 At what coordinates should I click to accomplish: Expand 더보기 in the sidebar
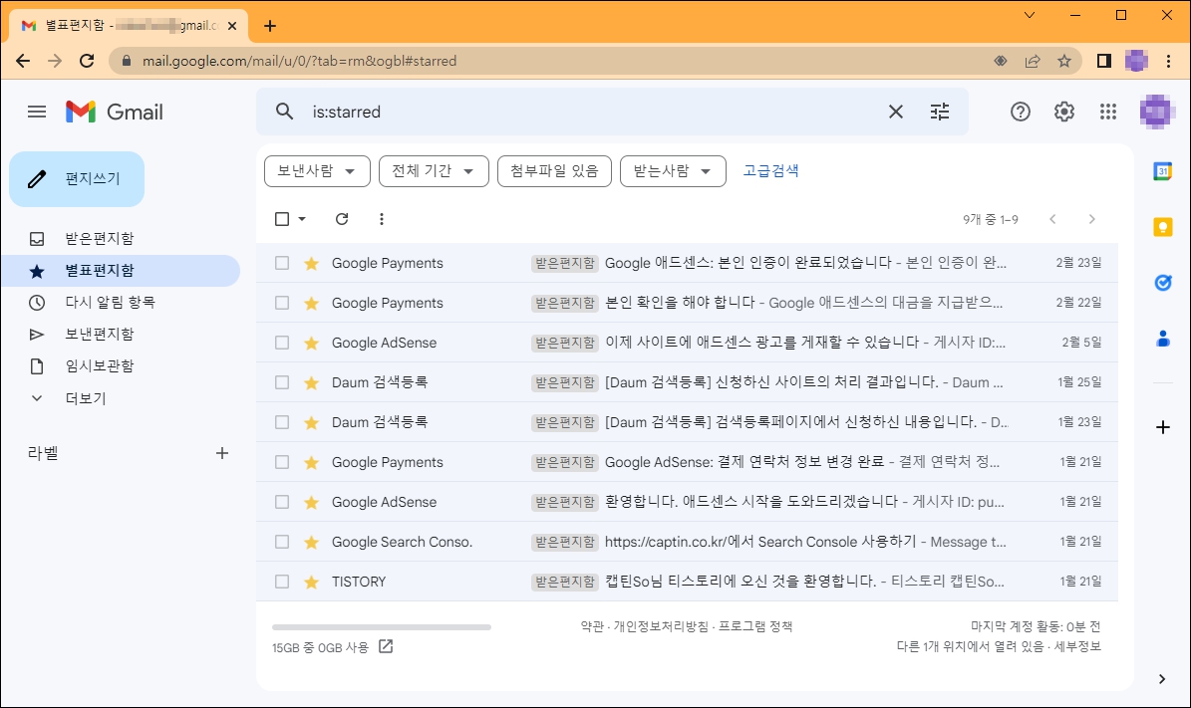point(85,398)
